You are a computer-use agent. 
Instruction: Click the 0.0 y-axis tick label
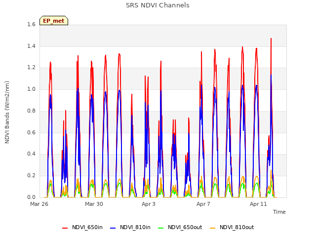coord(31,197)
